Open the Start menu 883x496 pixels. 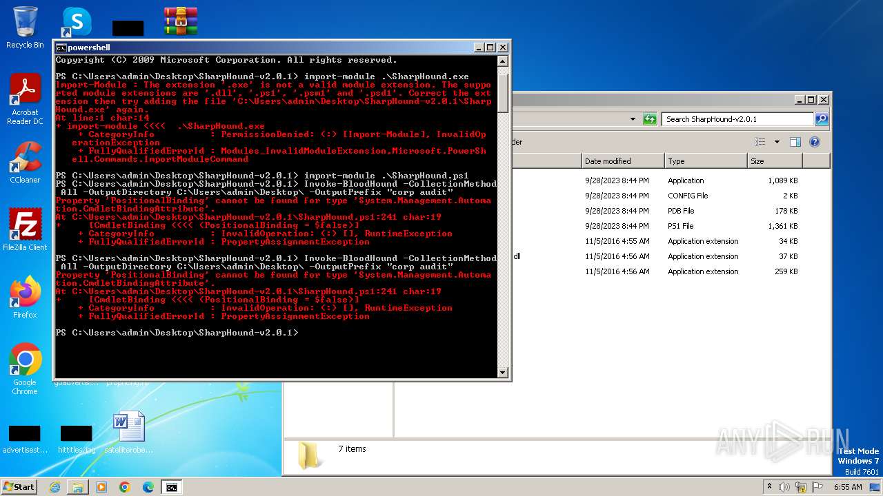pos(19,487)
